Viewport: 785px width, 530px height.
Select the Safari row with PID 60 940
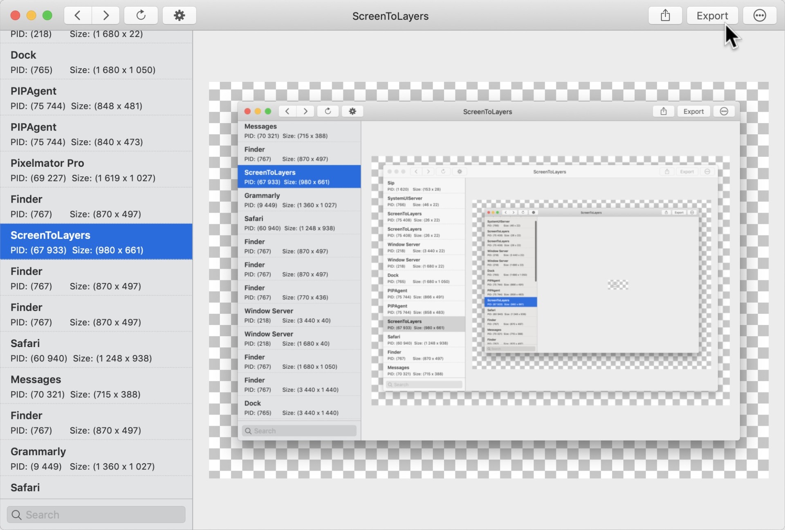point(96,350)
